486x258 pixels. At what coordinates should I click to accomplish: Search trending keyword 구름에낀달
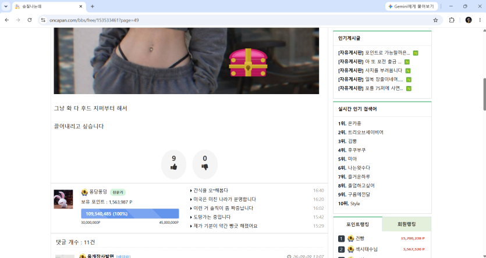359,195
